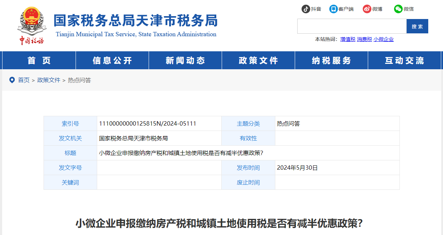
Task: Click 政策文件 in the breadcrumb
Action: click(x=49, y=80)
